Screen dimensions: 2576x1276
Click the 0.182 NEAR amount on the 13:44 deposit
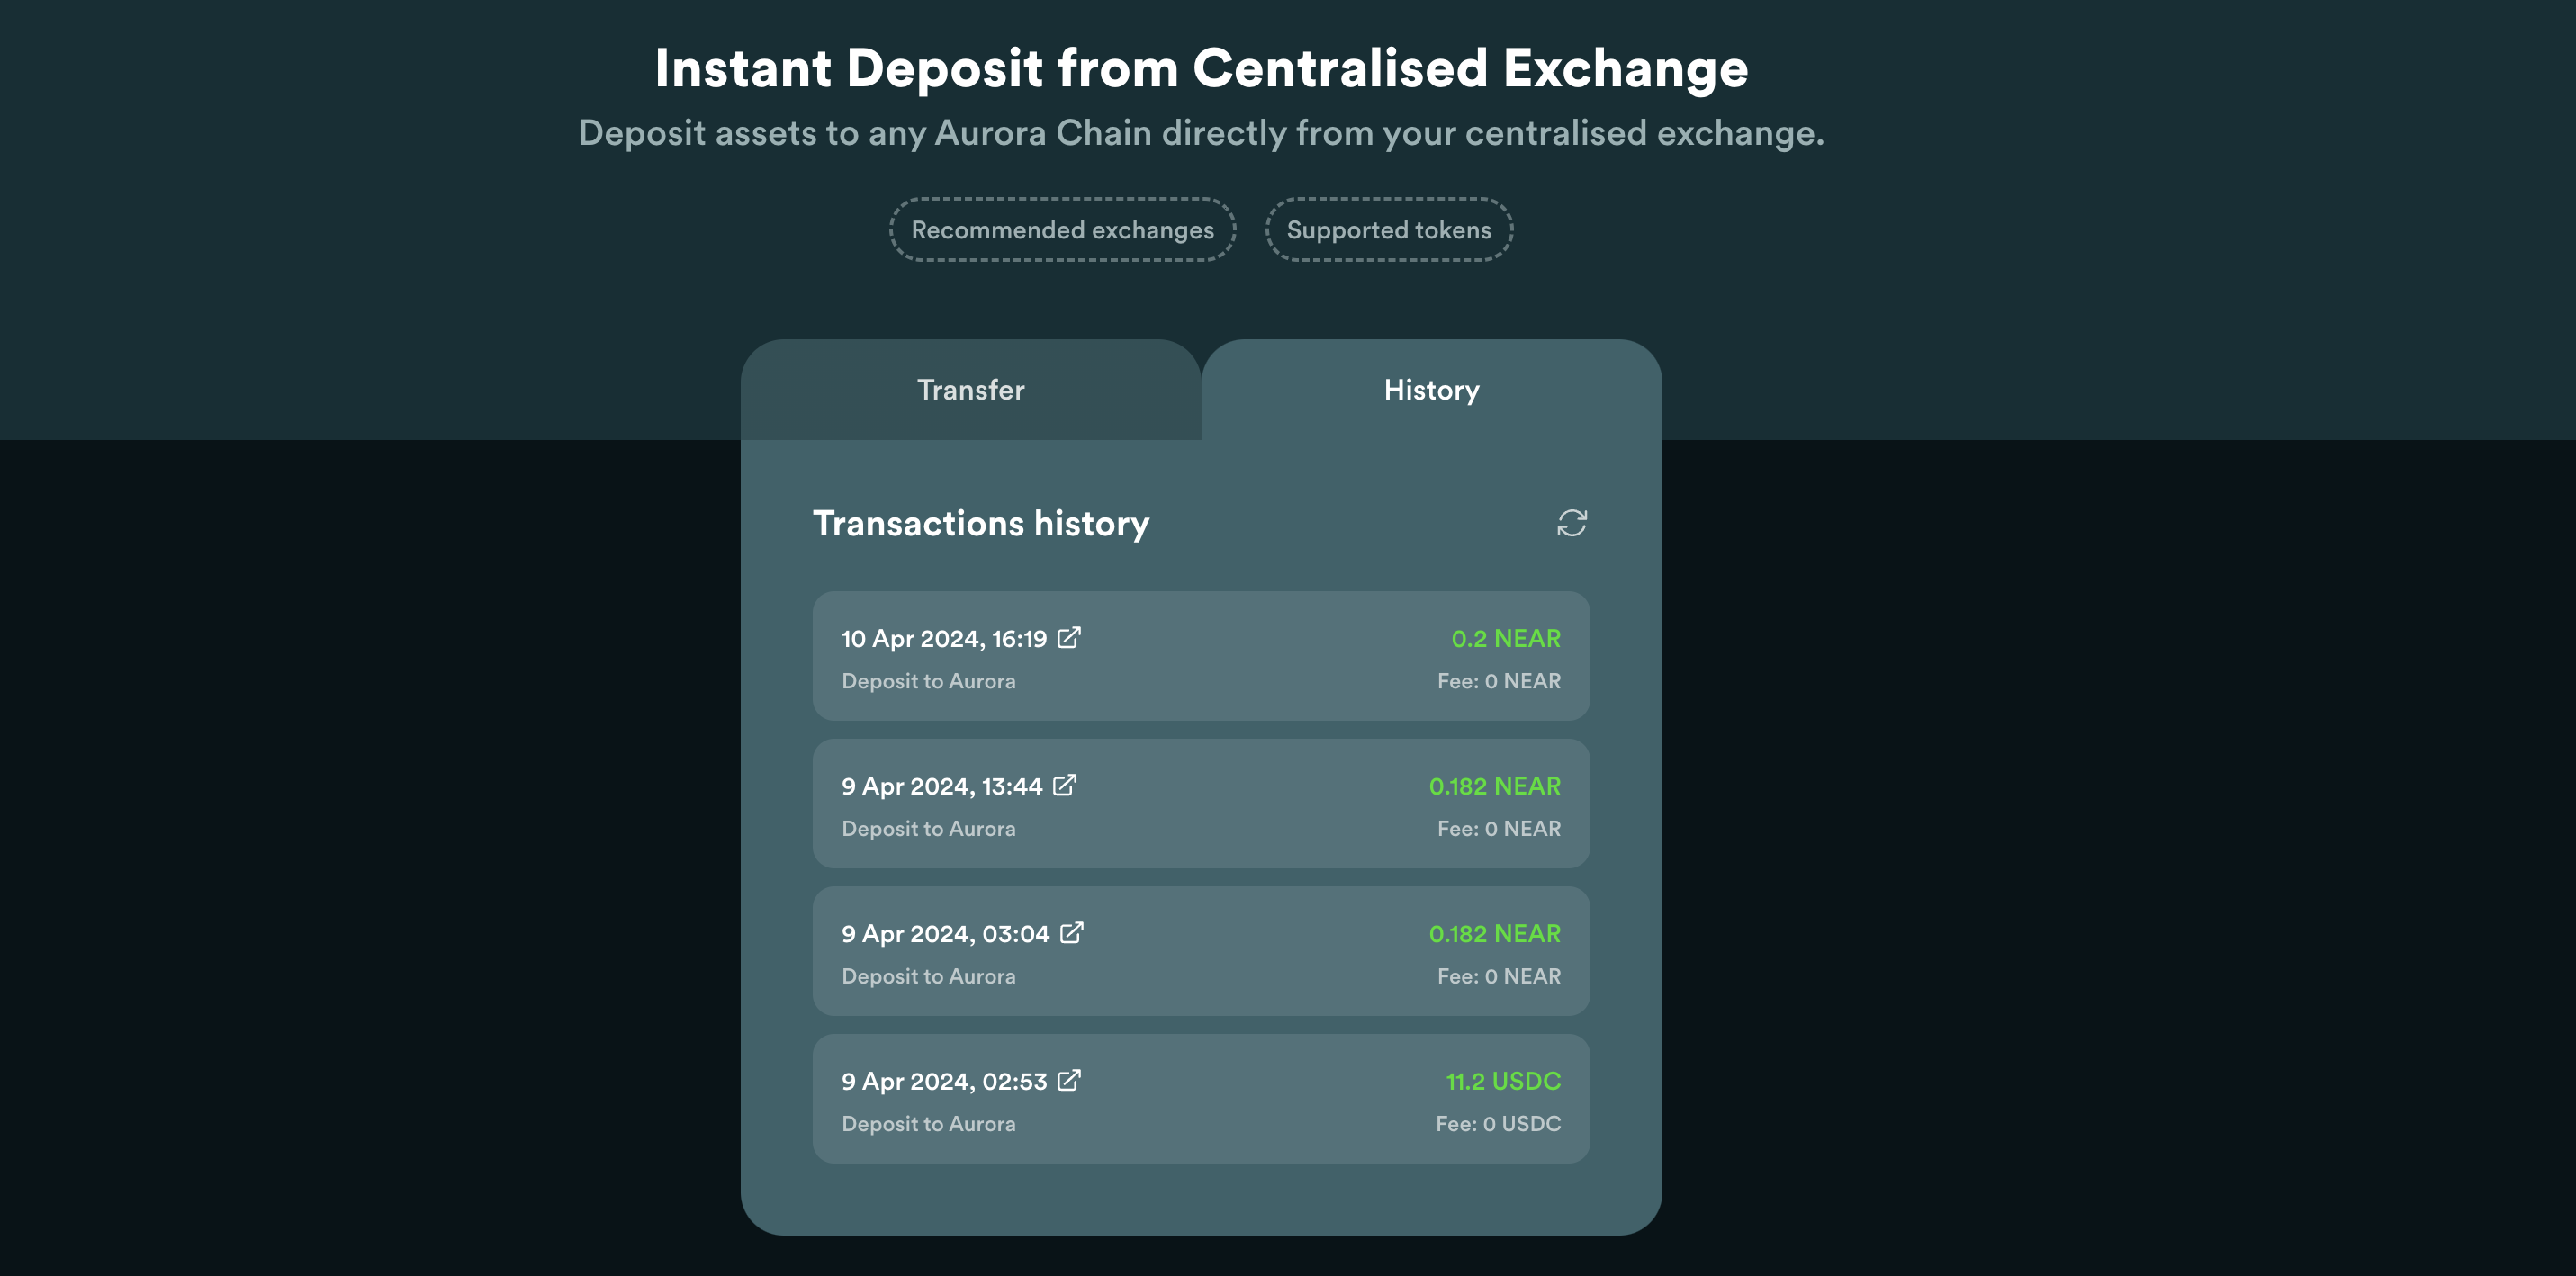(1493, 786)
